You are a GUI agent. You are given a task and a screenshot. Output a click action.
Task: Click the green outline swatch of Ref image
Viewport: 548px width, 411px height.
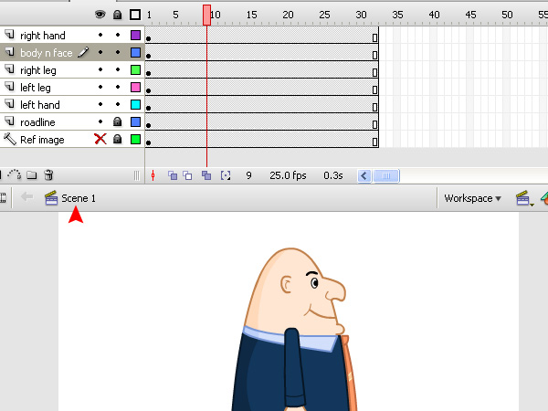click(135, 139)
